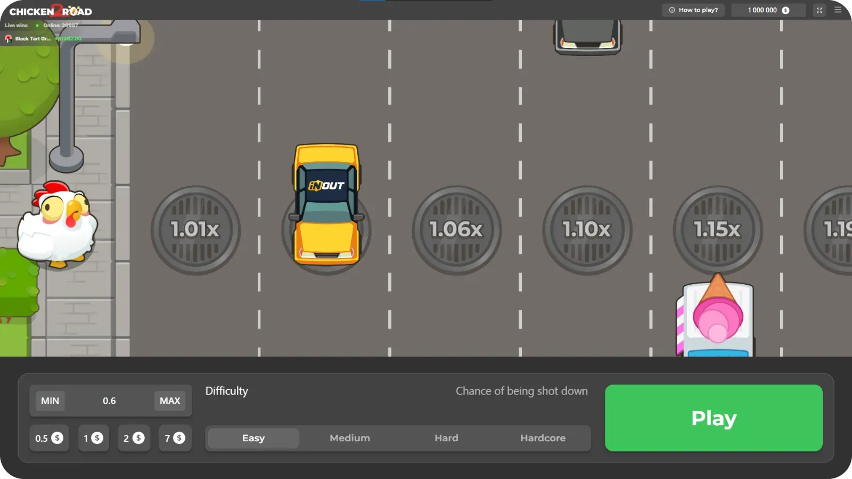Select Medium difficulty
This screenshot has width=852, height=479.
[350, 438]
